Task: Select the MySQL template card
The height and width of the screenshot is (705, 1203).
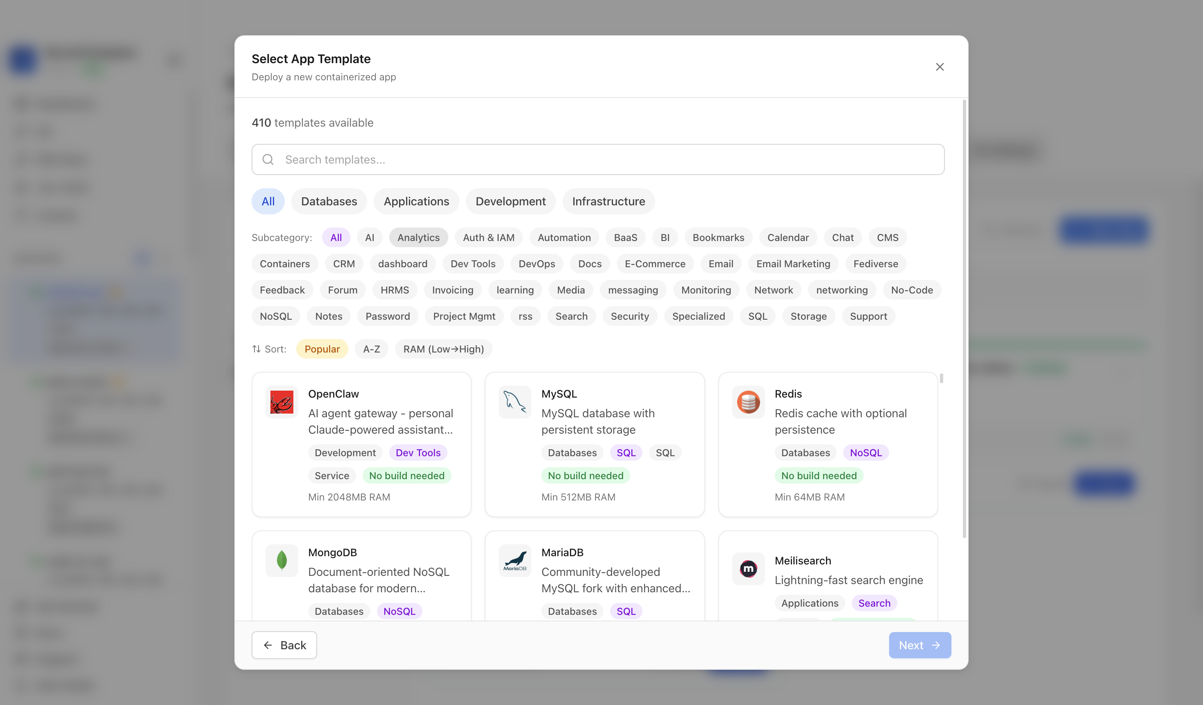Action: (595, 445)
